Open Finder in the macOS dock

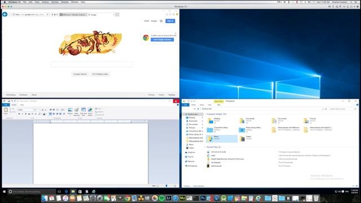45,198
